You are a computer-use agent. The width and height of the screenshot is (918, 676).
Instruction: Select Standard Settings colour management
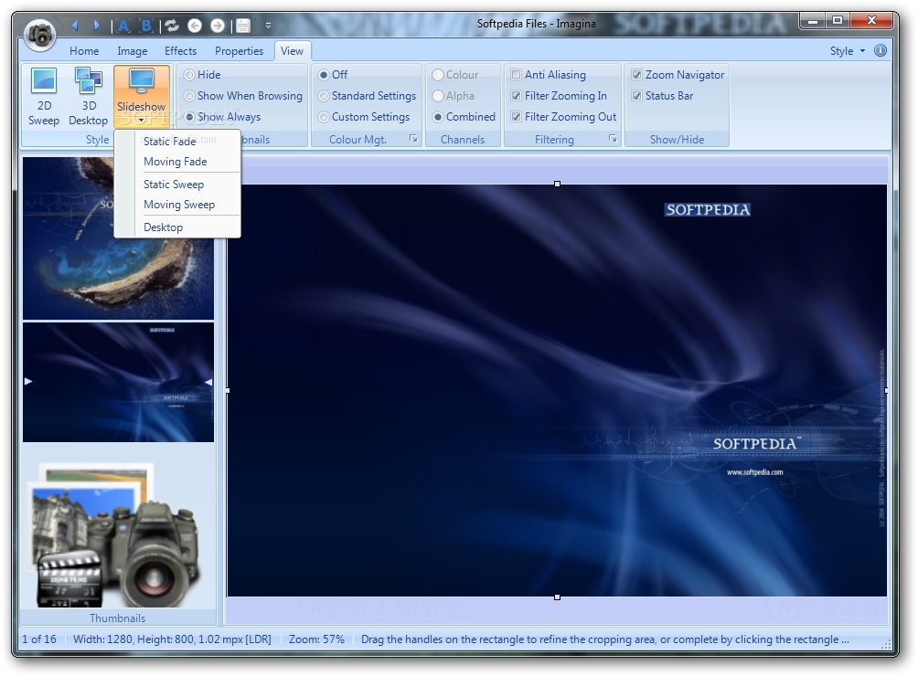368,96
